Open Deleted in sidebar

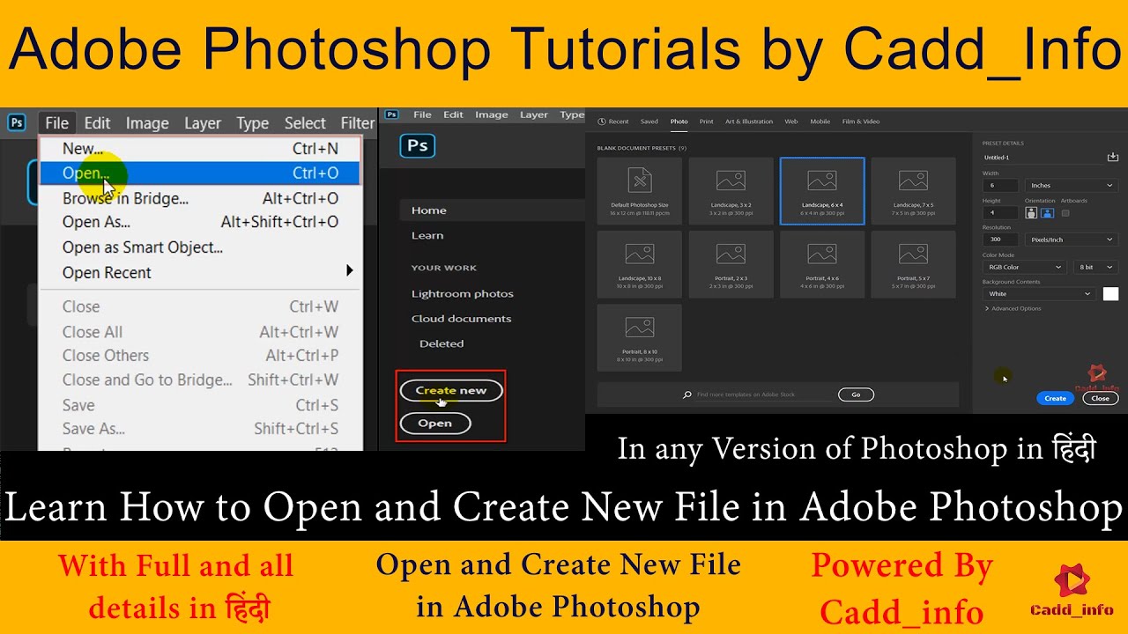pos(442,343)
